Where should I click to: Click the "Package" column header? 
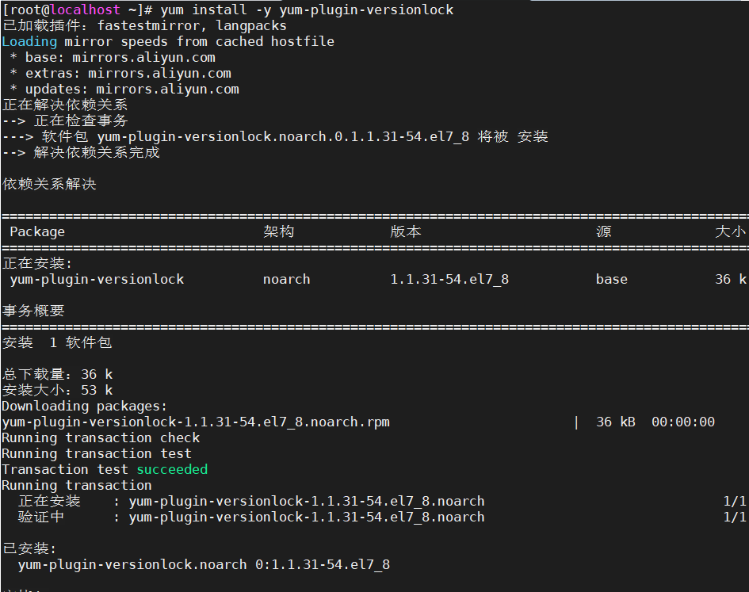[x=37, y=231]
